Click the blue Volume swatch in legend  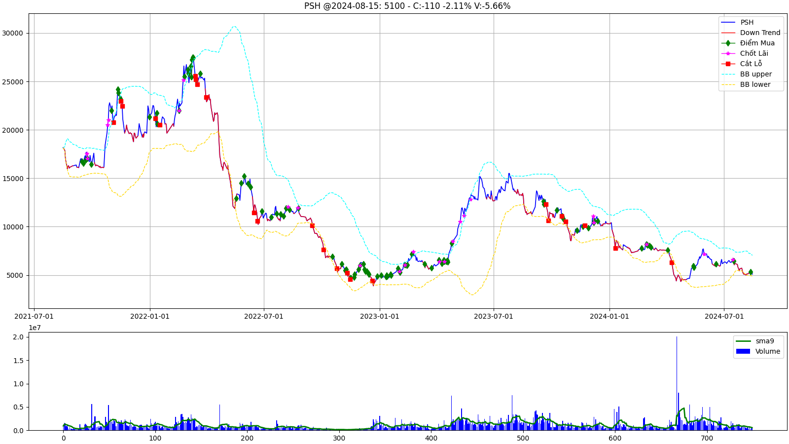click(x=743, y=351)
